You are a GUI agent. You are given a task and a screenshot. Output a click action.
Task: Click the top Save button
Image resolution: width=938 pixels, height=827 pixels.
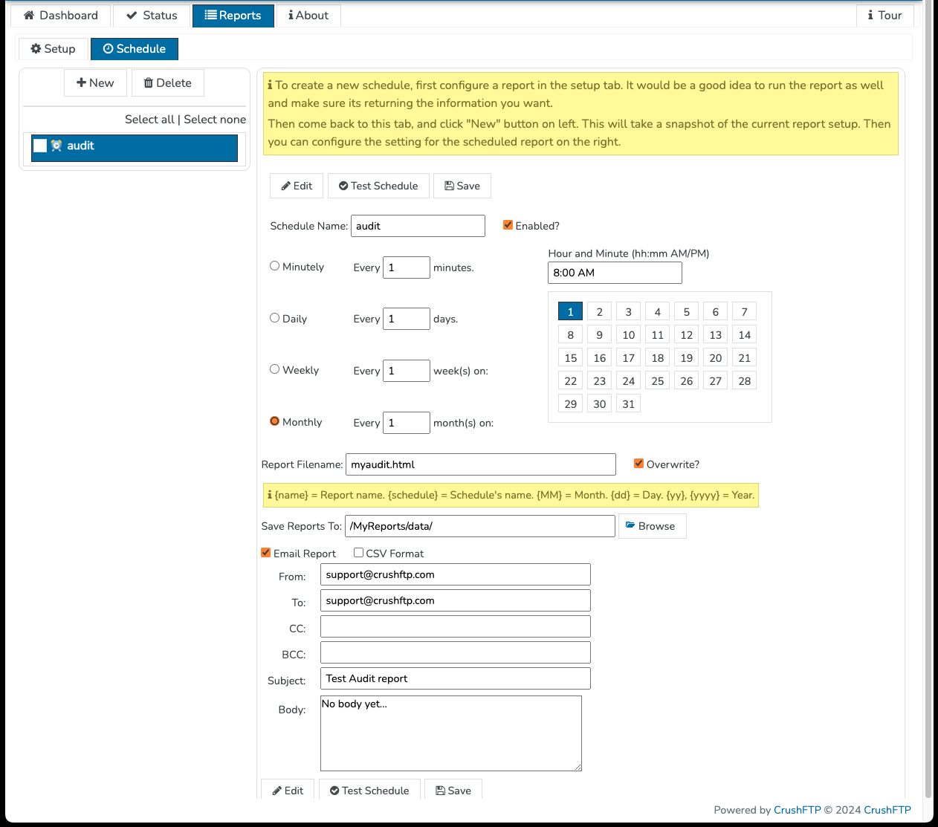[x=462, y=186]
